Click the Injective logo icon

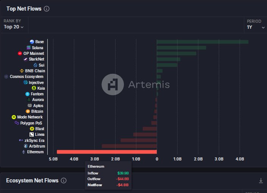pyautogui.click(x=25, y=82)
